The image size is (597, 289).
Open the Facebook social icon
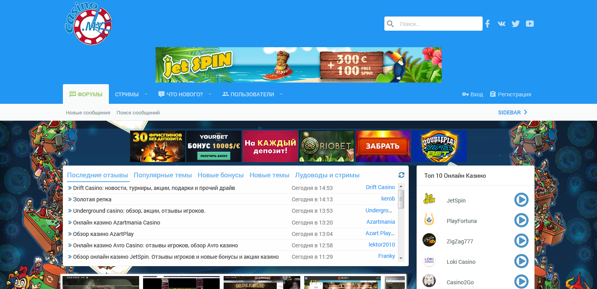coord(487,24)
